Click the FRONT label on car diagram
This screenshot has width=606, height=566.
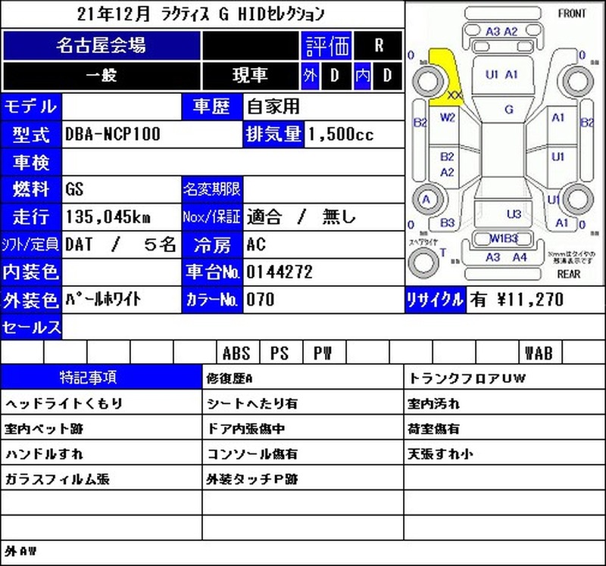[x=572, y=14]
